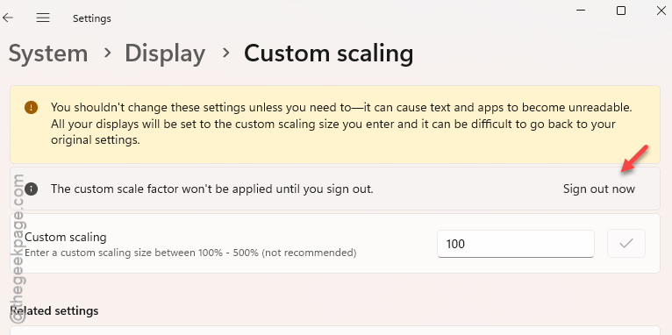Click the Settings window title
Screen dimensions: 672x335
[92, 18]
